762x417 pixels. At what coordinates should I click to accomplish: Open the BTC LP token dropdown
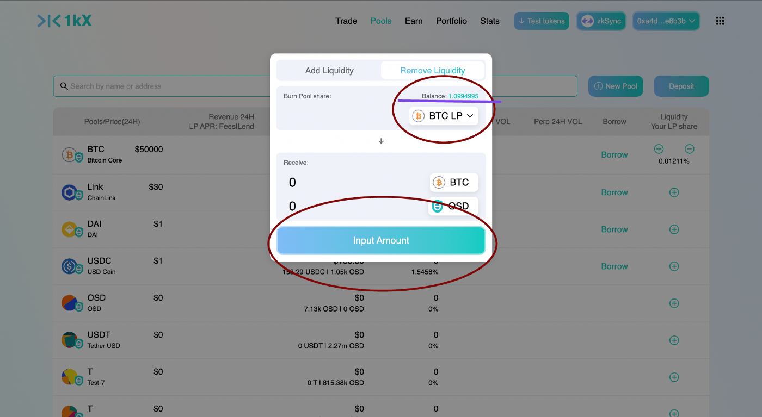pyautogui.click(x=444, y=116)
